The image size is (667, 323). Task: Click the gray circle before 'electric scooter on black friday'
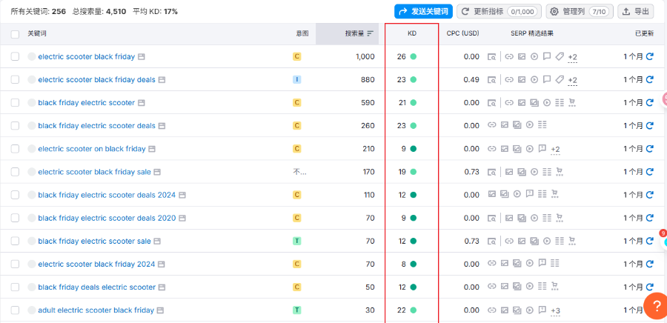click(32, 149)
